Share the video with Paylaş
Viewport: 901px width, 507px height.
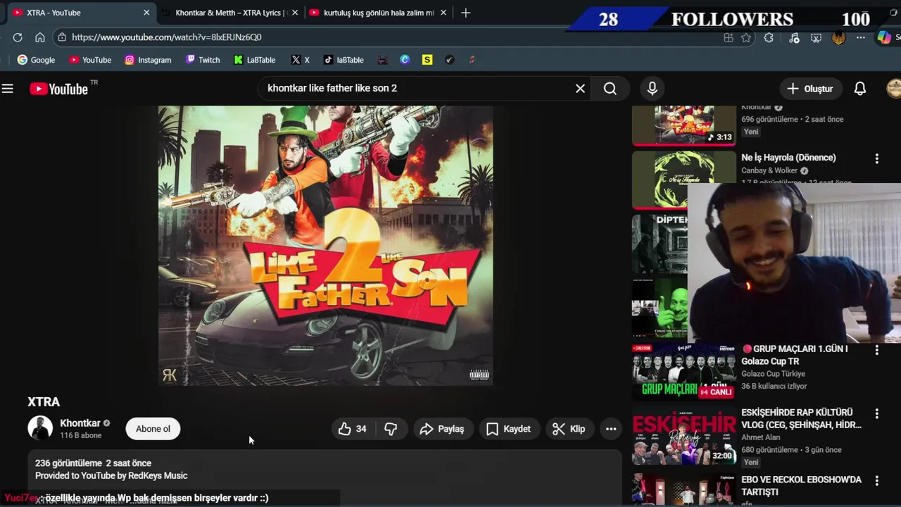tap(442, 429)
